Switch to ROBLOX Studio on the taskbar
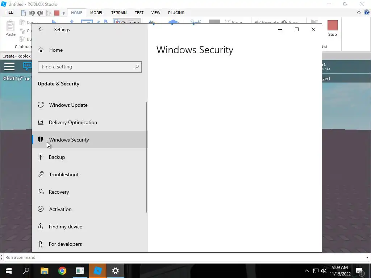This screenshot has width=371, height=278. pos(97,271)
